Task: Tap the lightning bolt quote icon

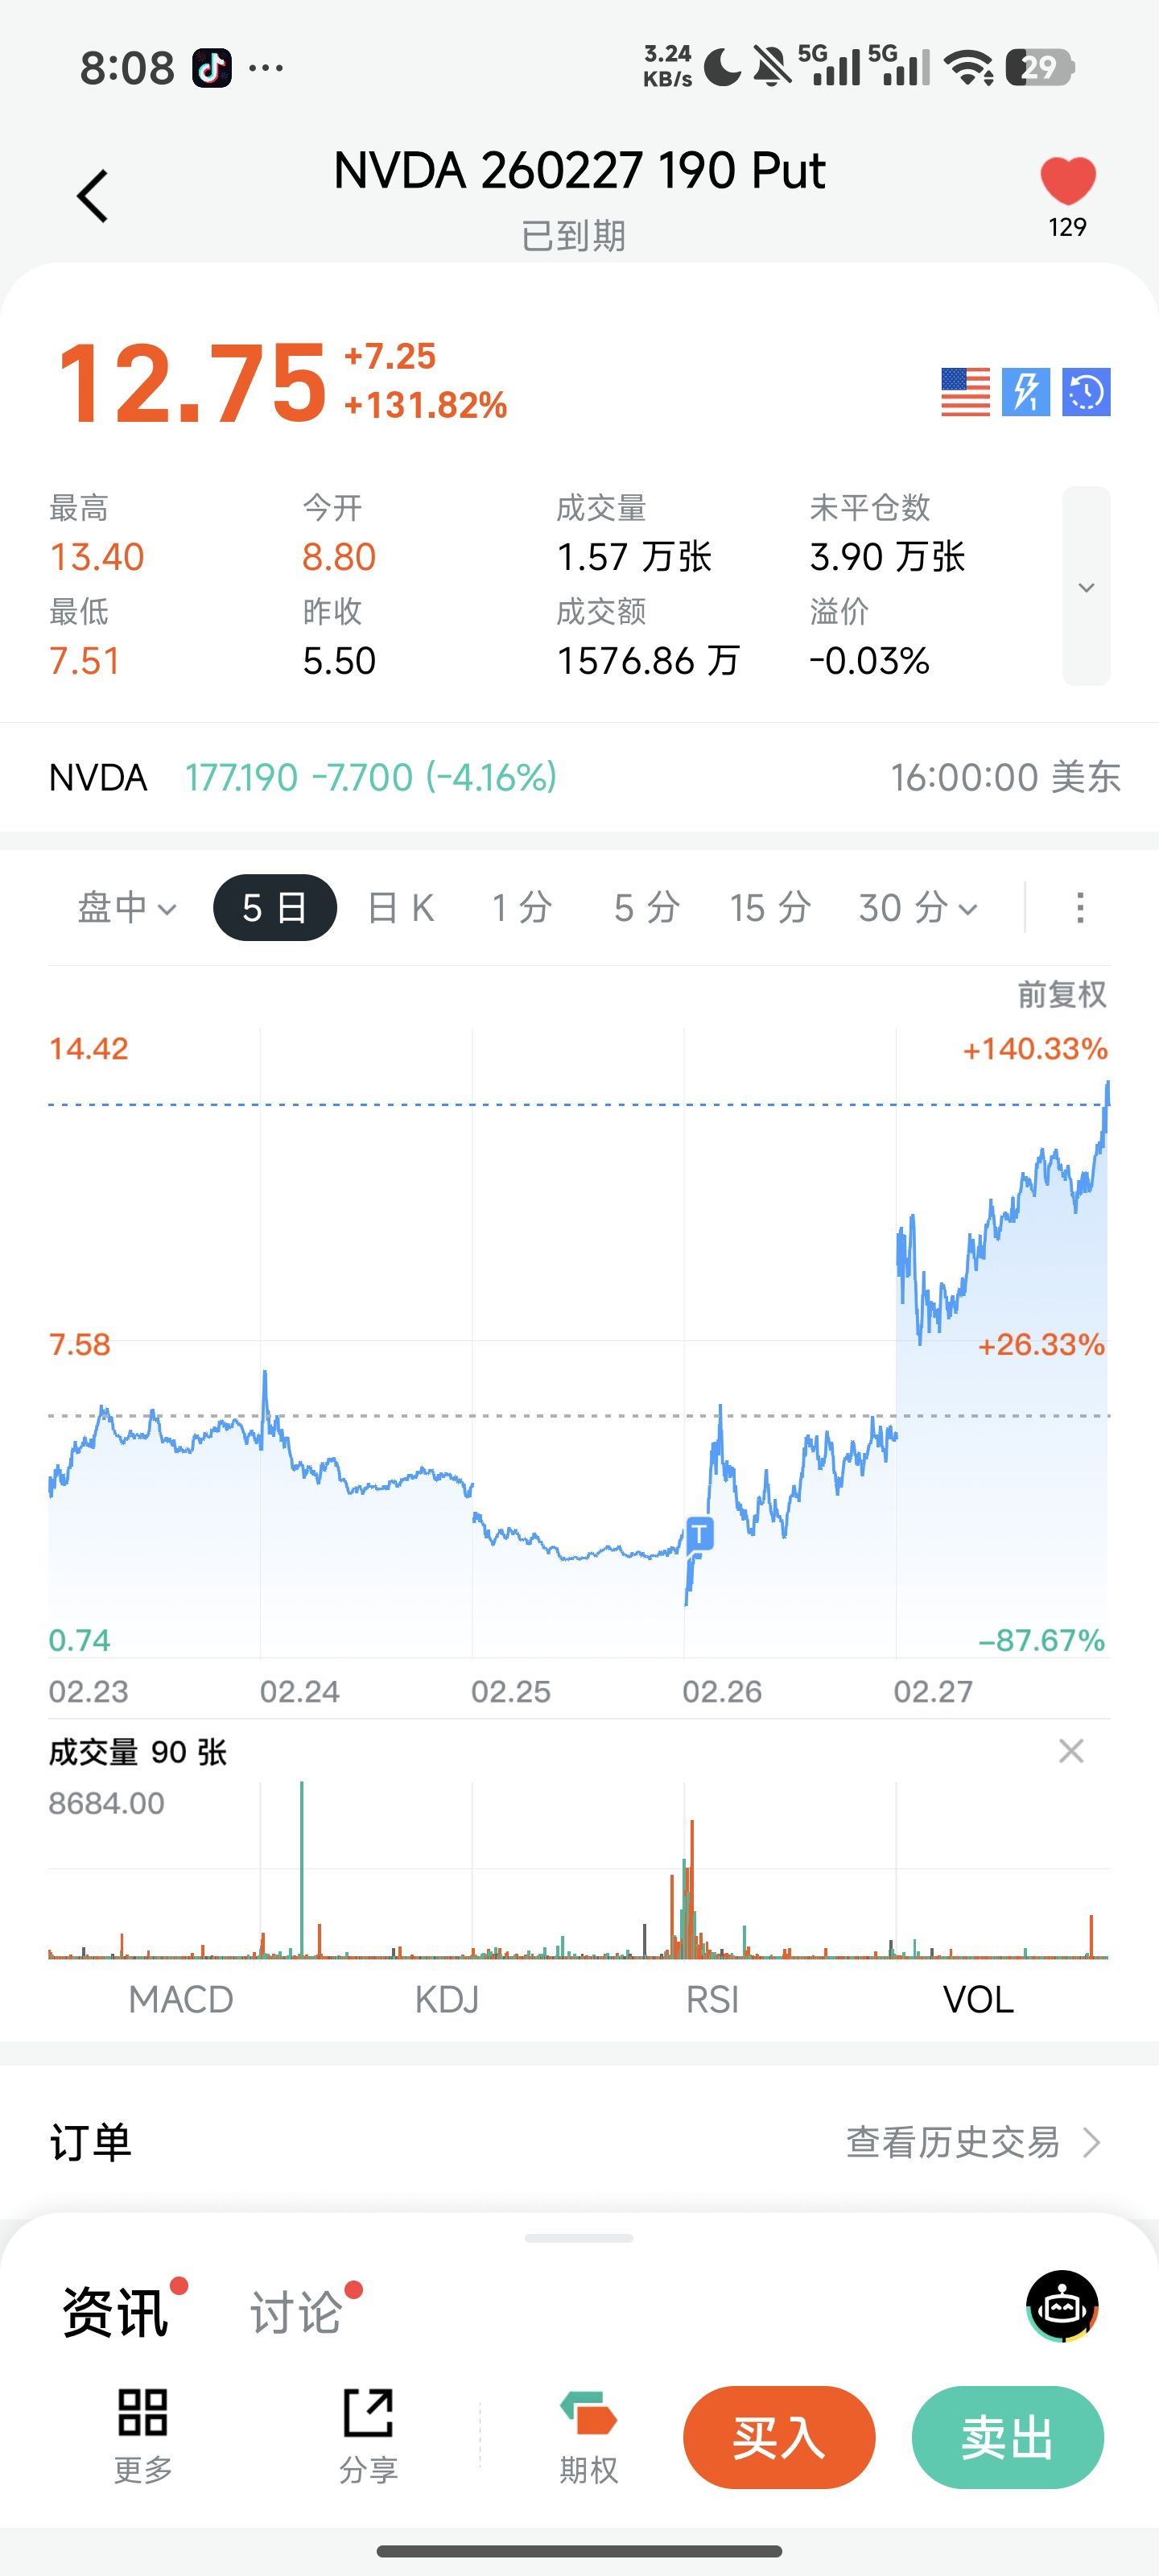Action: tap(1026, 391)
